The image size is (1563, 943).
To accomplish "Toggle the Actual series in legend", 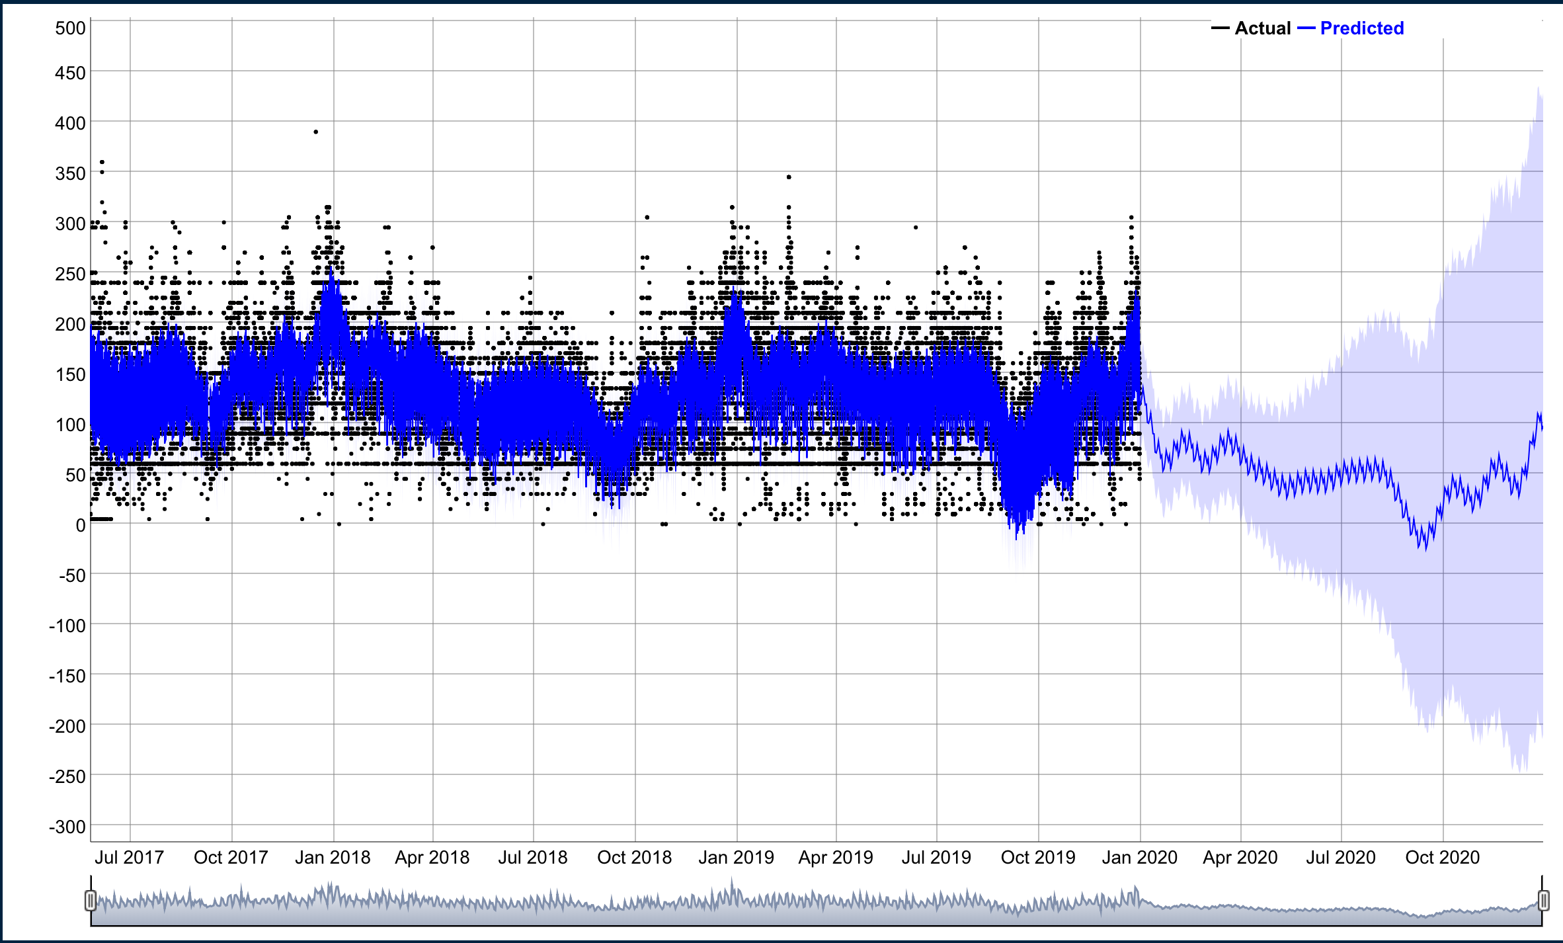I will pyautogui.click(x=1262, y=28).
